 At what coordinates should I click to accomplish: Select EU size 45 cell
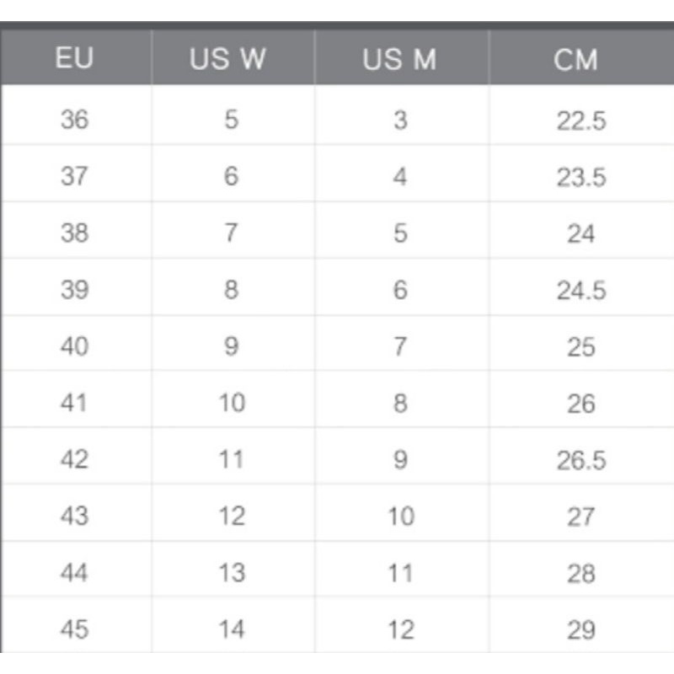click(x=75, y=629)
